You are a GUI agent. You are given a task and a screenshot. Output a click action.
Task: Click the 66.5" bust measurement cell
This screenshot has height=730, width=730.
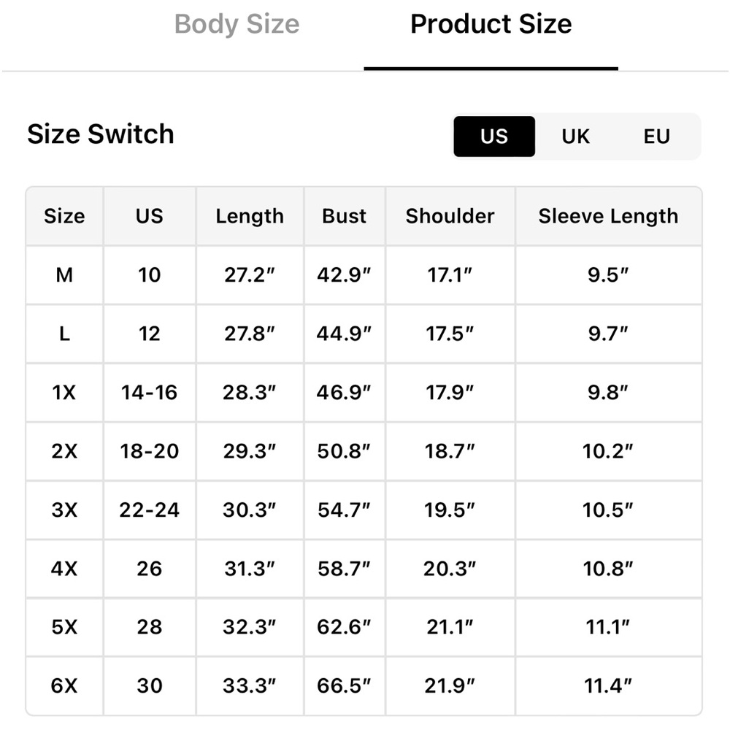point(344,685)
